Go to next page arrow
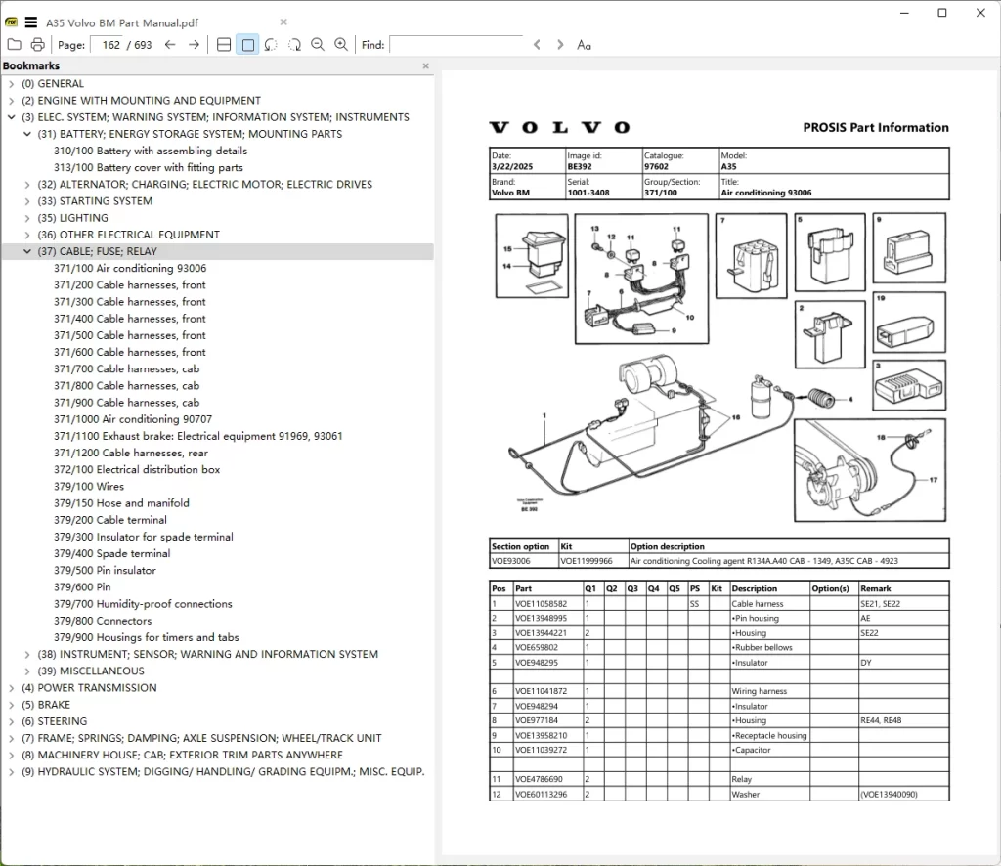The width and height of the screenshot is (1001, 866). 195,45
